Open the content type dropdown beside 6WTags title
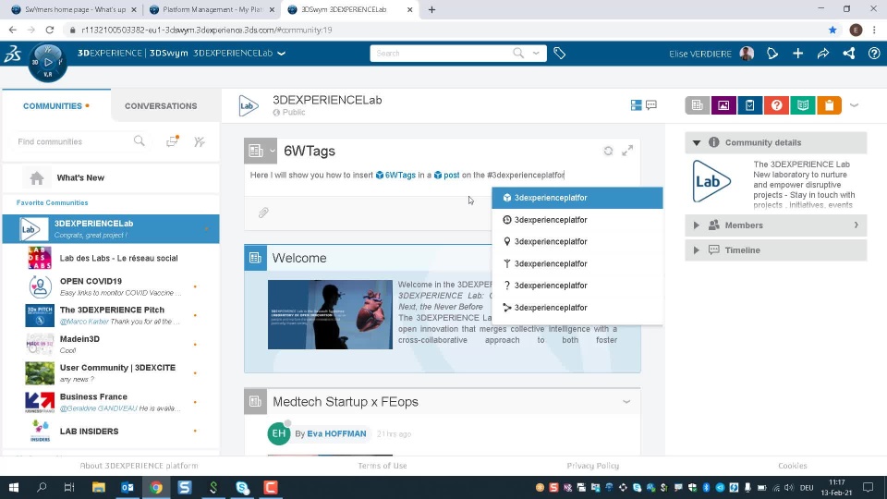This screenshot has width=887, height=499. point(272,151)
